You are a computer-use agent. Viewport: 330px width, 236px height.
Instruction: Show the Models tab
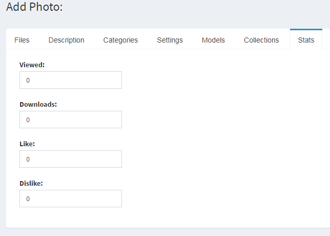[x=213, y=40]
